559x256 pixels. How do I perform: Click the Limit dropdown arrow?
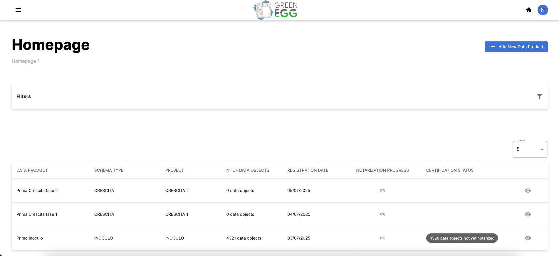pyautogui.click(x=542, y=149)
